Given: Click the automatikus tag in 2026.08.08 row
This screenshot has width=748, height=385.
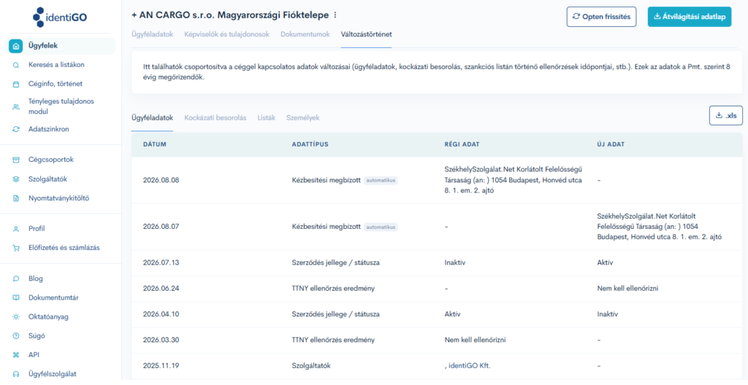Looking at the screenshot, I should click(381, 180).
